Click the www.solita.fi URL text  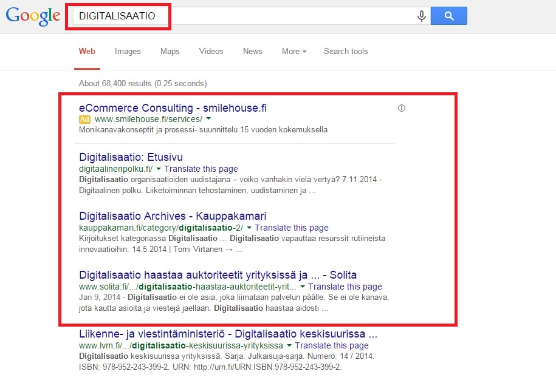point(188,287)
